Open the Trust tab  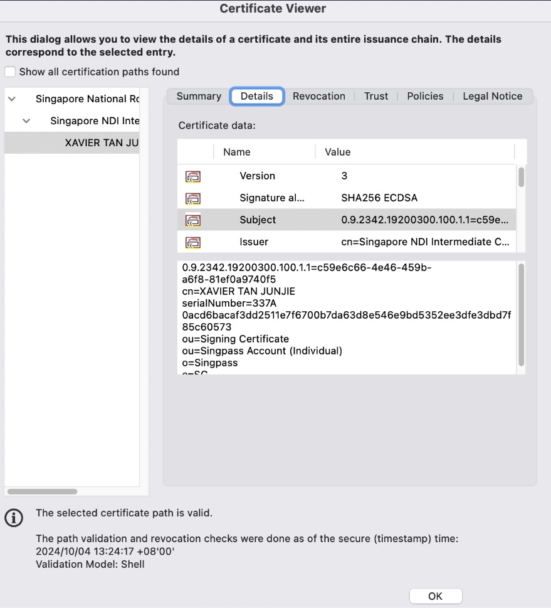click(376, 96)
